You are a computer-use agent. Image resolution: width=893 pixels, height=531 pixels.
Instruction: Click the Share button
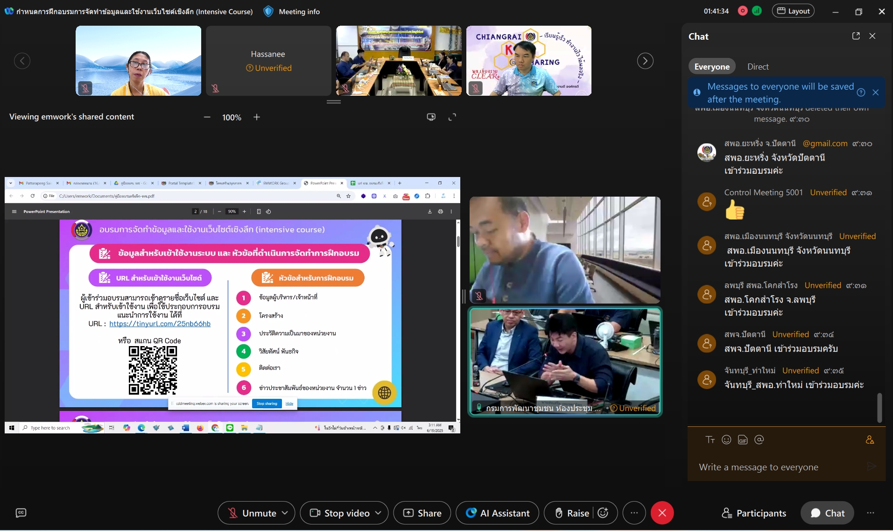(422, 513)
